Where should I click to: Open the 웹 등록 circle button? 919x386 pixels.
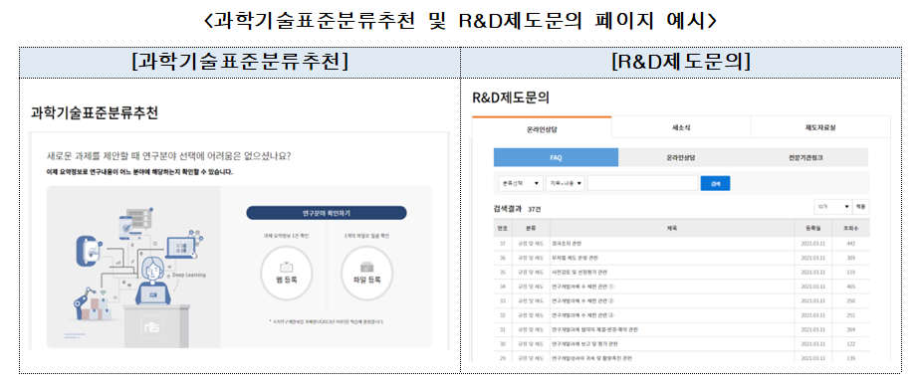pos(286,273)
